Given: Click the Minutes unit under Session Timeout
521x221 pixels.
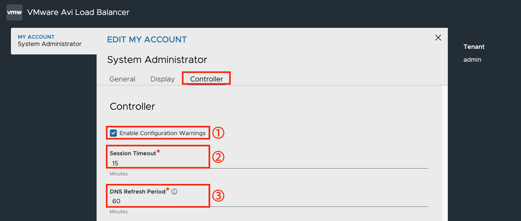Looking at the screenshot, I should pyautogui.click(x=119, y=174).
